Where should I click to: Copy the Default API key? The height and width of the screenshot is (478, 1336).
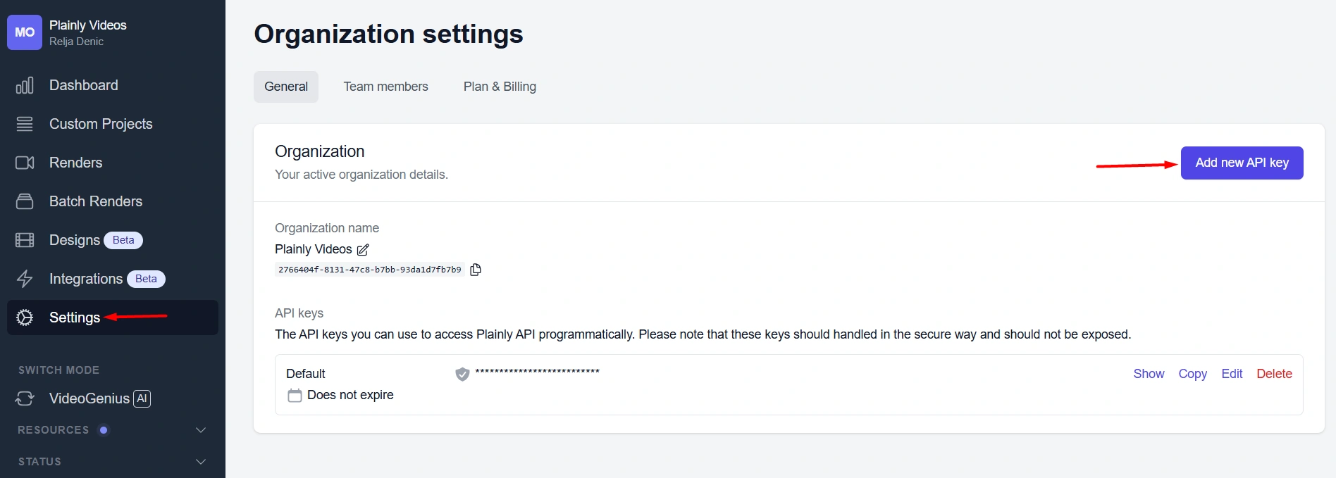tap(1192, 374)
